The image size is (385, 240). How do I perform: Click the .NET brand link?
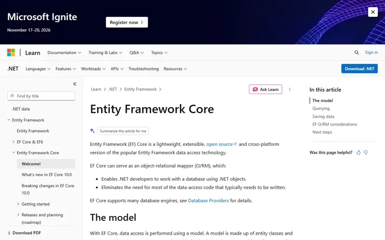13,69
